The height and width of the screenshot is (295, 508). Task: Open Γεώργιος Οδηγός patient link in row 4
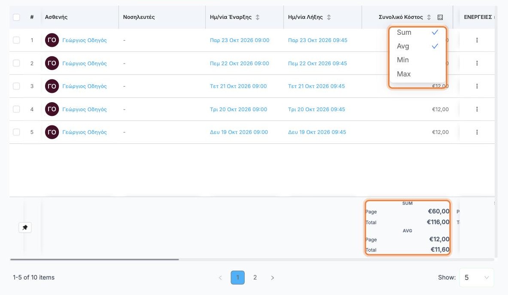[x=85, y=109]
